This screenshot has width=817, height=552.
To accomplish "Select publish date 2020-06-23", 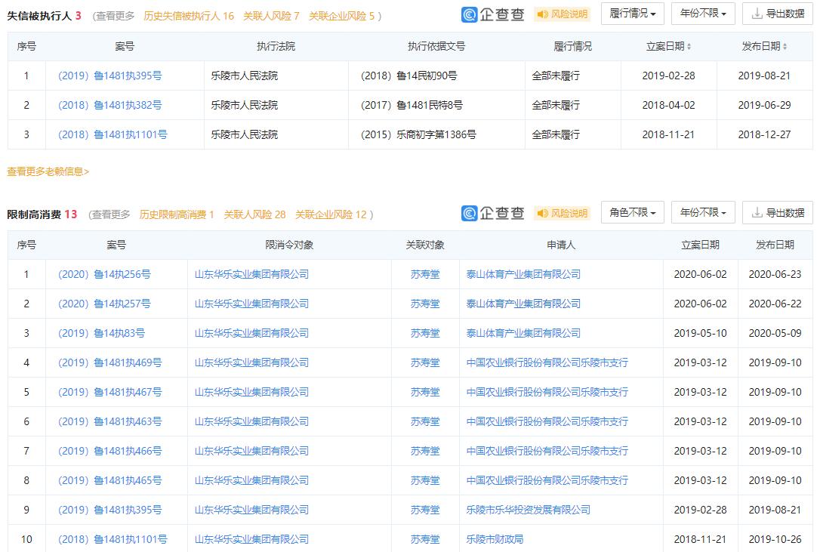I will pos(775,274).
